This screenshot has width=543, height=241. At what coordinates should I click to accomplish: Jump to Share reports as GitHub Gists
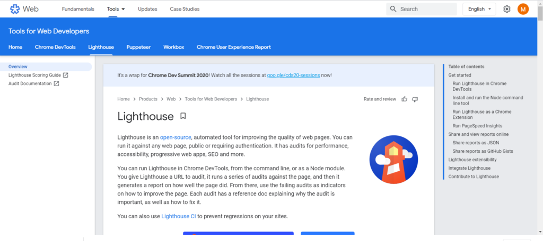click(x=483, y=151)
